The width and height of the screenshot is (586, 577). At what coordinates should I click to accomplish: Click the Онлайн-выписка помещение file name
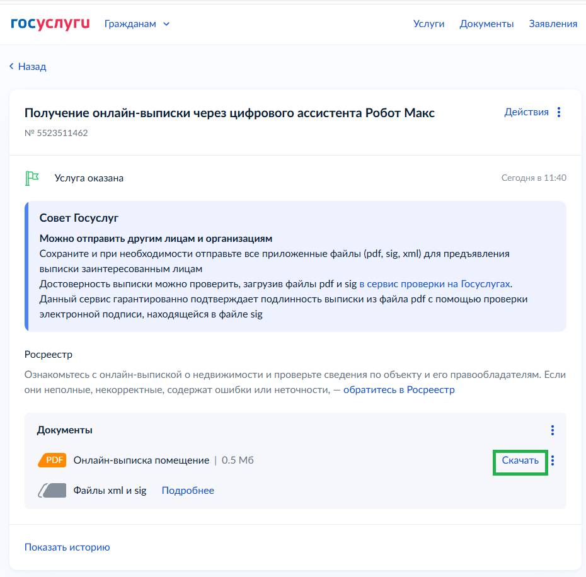click(141, 460)
